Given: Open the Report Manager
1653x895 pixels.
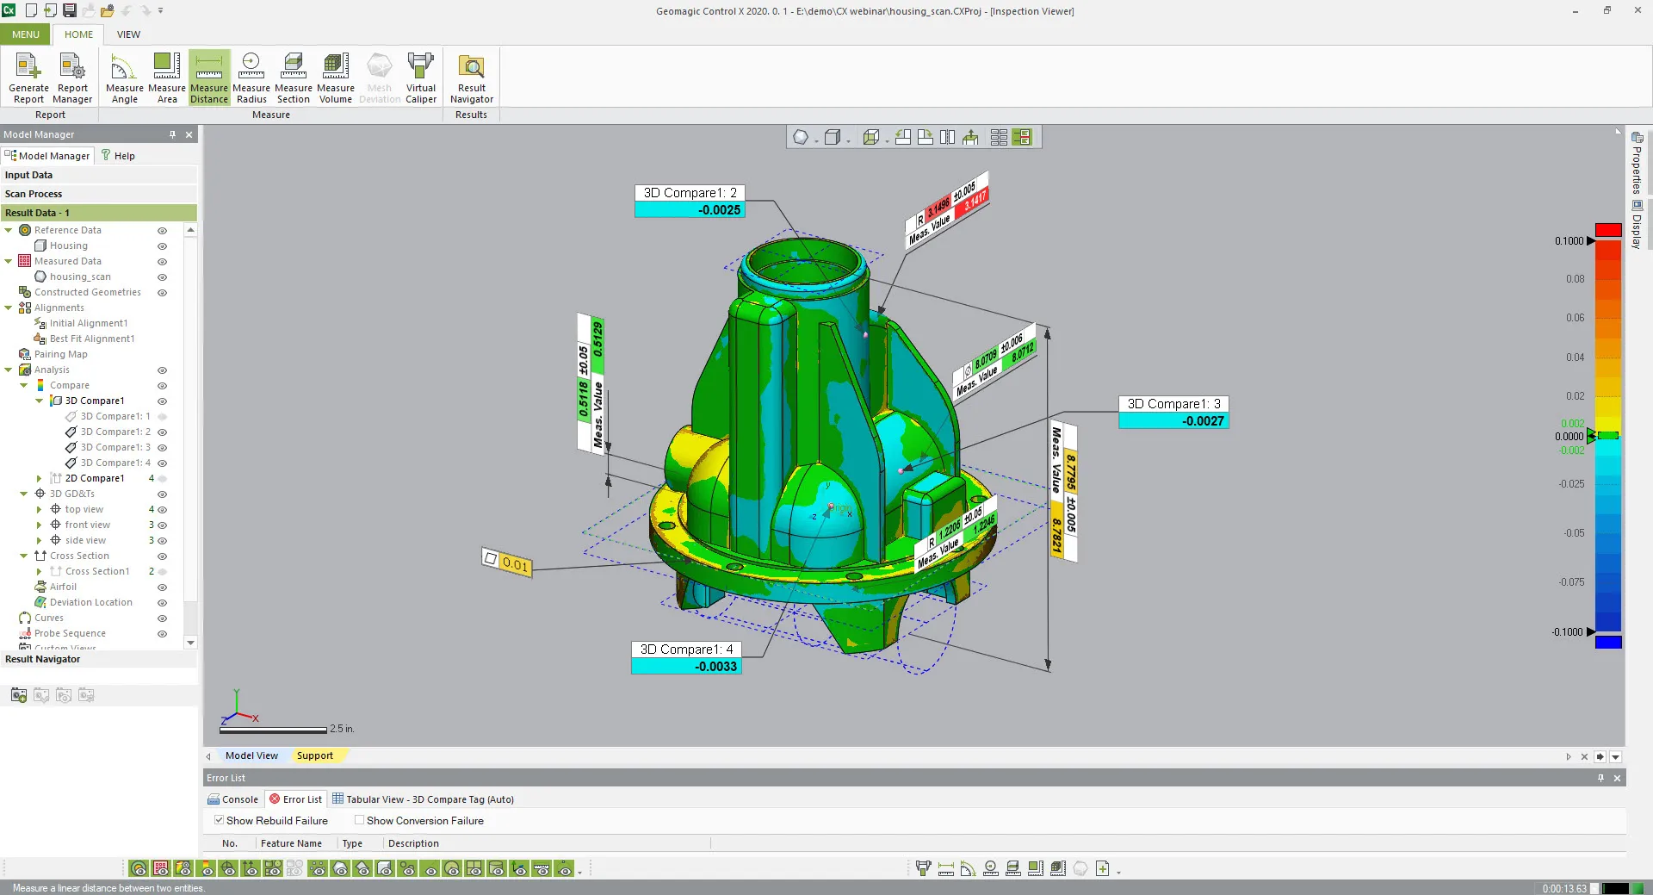Looking at the screenshot, I should 71,76.
